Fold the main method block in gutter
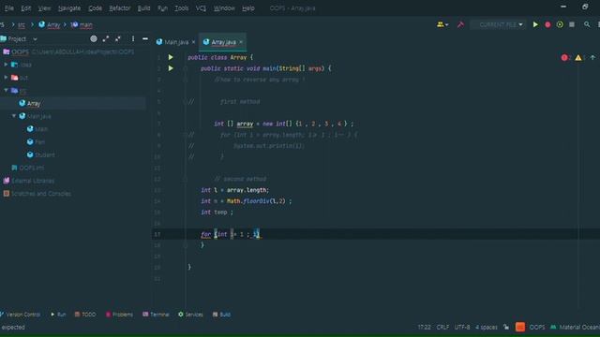 (186, 68)
